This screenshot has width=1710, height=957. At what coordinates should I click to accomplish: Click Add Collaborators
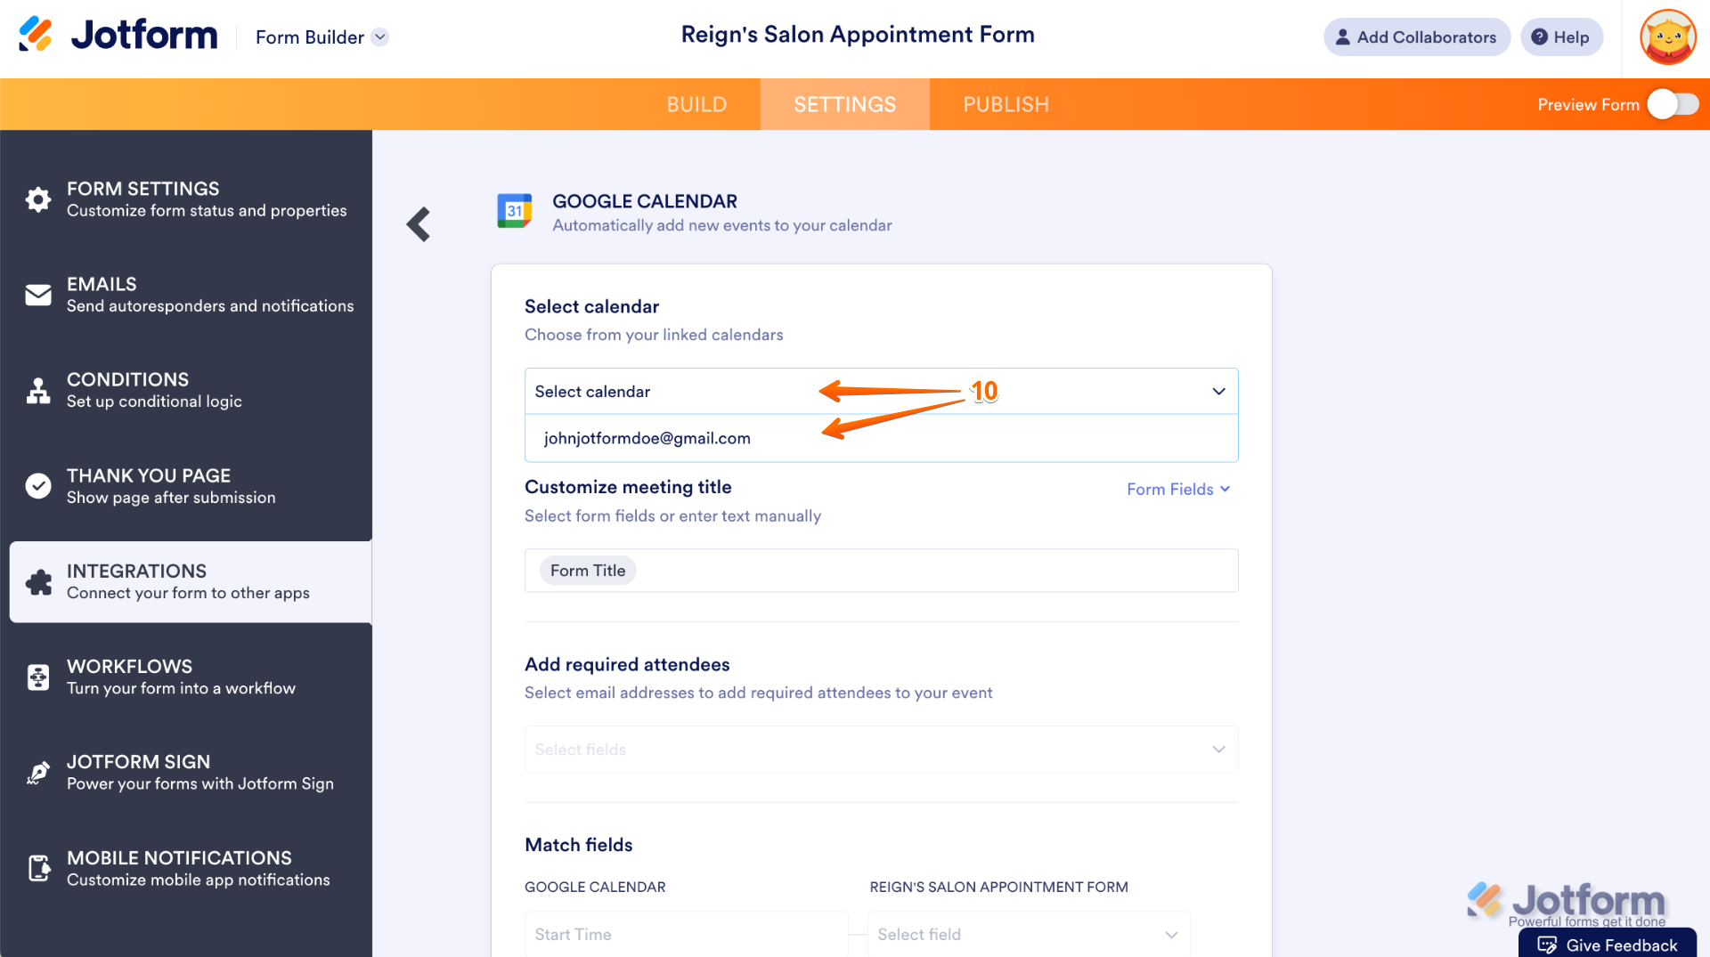point(1416,36)
